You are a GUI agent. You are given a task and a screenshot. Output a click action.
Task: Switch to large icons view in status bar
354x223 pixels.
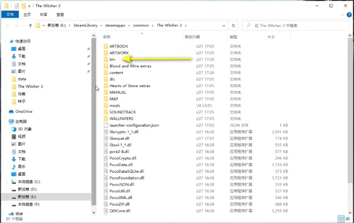click(x=348, y=219)
